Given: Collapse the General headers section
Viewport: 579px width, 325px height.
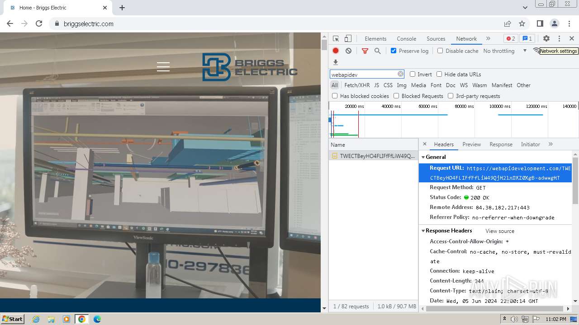Looking at the screenshot, I should [x=423, y=157].
